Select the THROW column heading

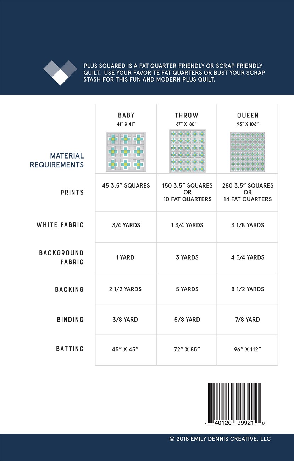(x=187, y=116)
